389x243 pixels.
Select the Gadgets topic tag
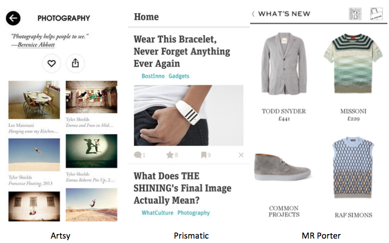pyautogui.click(x=179, y=76)
